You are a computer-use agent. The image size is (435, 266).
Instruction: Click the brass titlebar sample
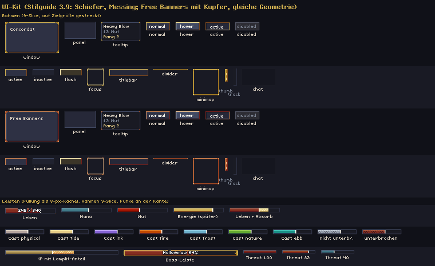pos(128,72)
